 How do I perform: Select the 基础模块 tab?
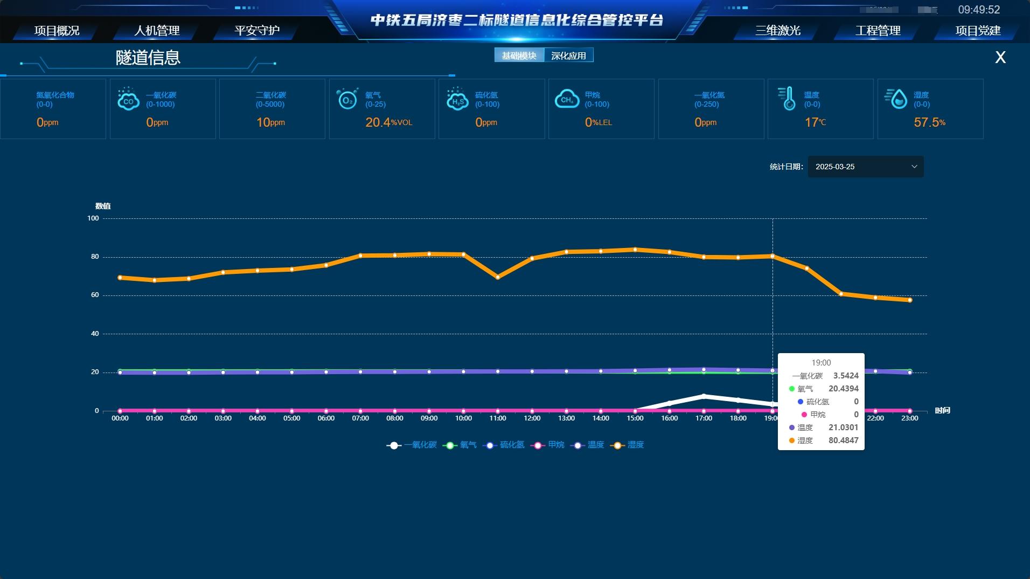519,56
